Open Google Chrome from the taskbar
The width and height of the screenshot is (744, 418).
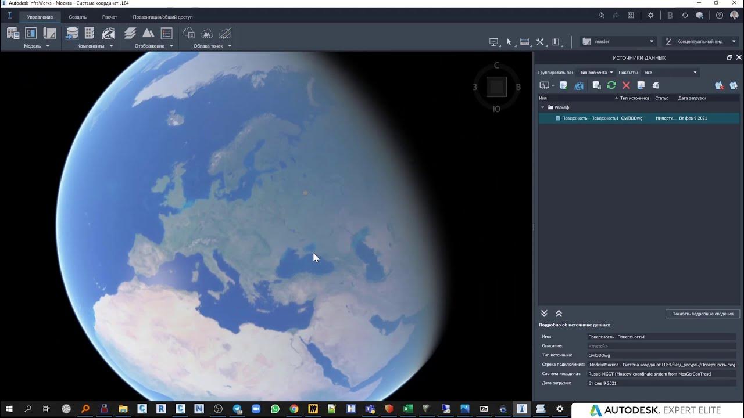tap(294, 409)
